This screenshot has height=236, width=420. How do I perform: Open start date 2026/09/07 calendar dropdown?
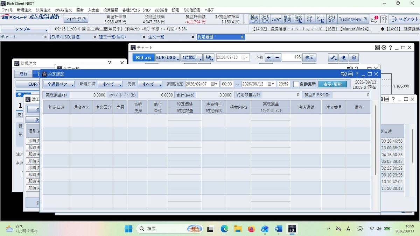(x=216, y=84)
